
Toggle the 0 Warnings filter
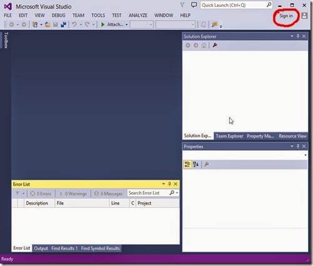tap(73, 193)
